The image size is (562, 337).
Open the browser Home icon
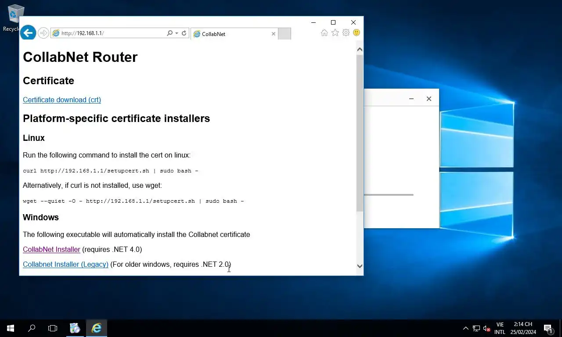[324, 33]
